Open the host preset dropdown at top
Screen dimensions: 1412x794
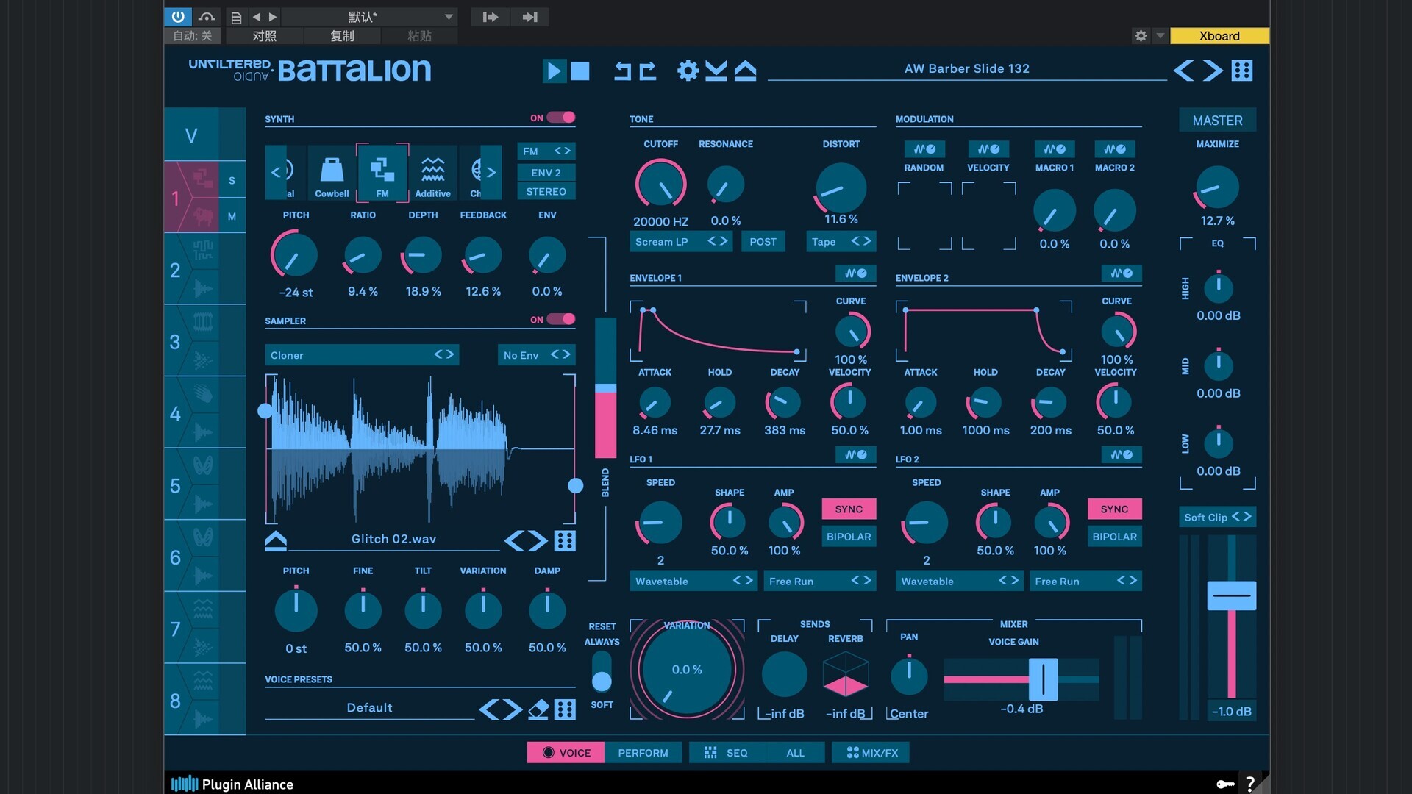(x=370, y=17)
